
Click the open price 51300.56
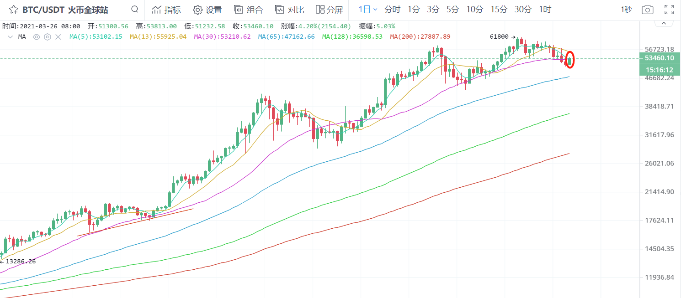tap(114, 26)
